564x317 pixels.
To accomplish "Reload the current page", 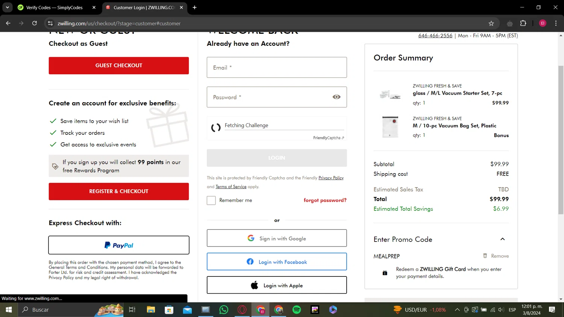I will click(34, 23).
